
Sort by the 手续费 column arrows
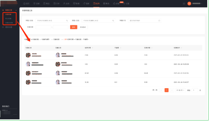(121, 48)
